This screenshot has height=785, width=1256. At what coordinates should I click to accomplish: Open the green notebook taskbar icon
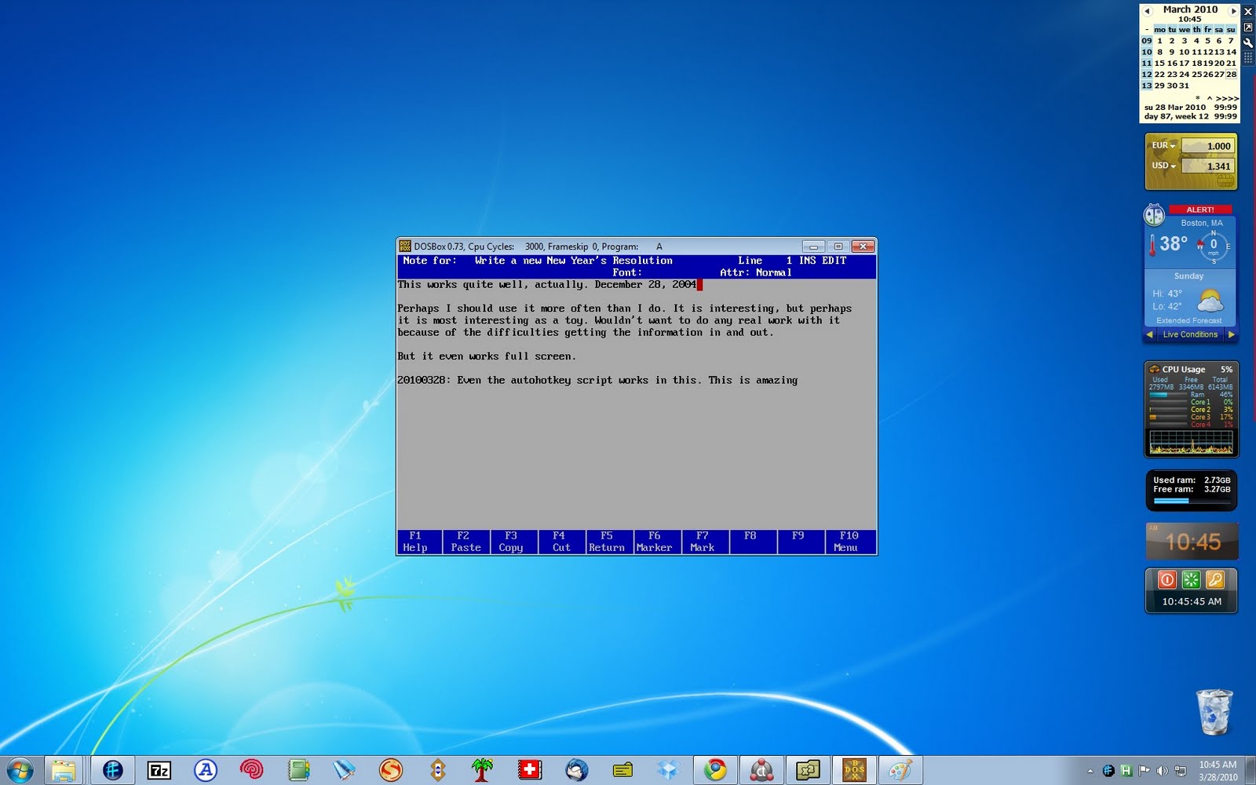[298, 770]
